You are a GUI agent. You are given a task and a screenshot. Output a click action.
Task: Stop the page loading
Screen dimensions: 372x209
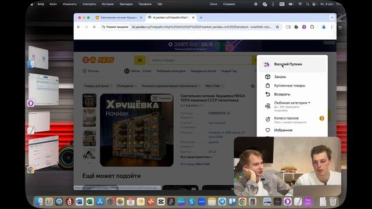click(94, 27)
